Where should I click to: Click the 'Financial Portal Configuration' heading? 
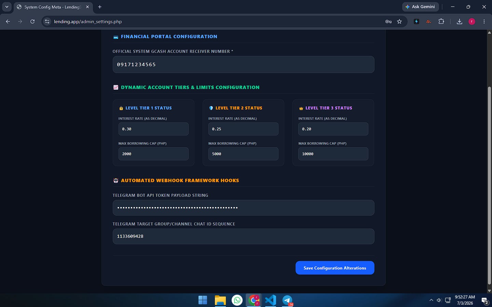tap(169, 36)
